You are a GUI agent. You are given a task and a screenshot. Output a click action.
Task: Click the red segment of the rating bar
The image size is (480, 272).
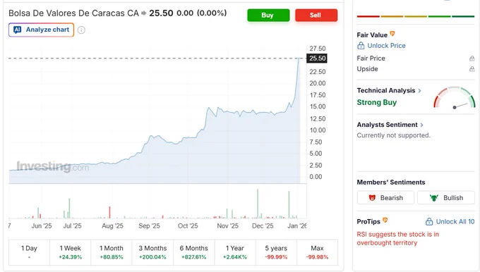[x=368, y=16]
